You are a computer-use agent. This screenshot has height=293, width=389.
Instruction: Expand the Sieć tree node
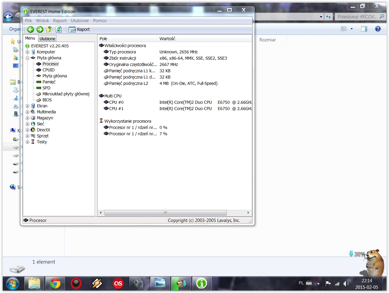pos(27,124)
